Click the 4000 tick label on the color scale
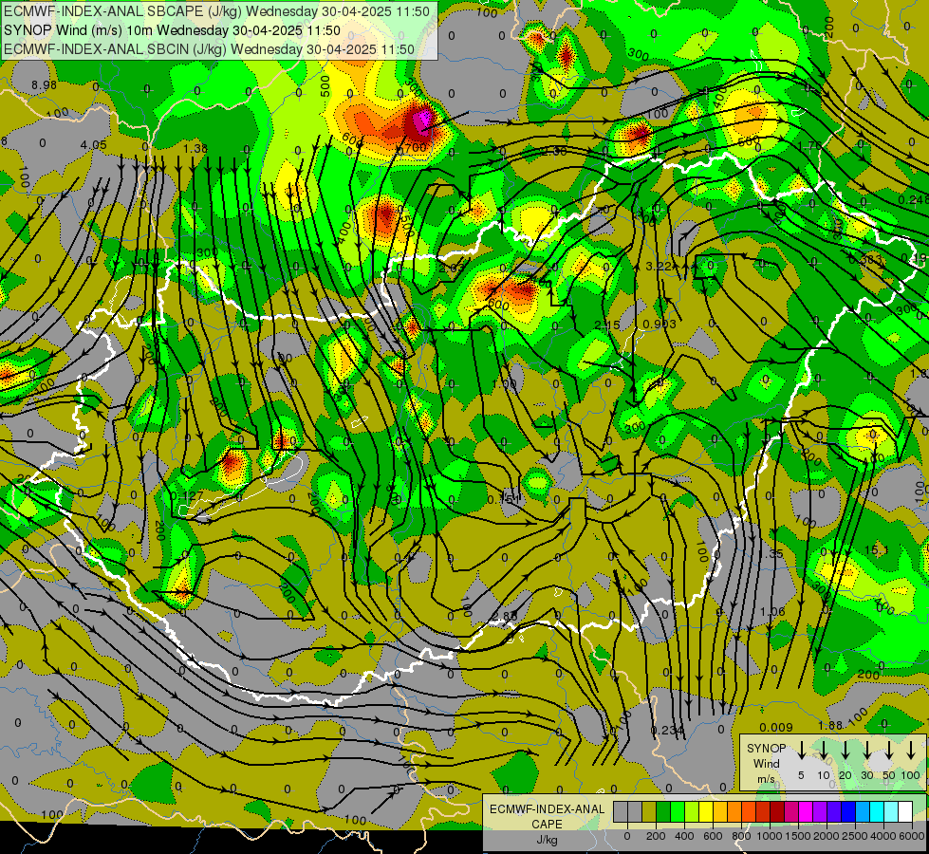Viewport: 929px width, 854px height. point(883,836)
